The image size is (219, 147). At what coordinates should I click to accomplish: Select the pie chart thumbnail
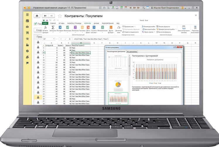click(118, 86)
